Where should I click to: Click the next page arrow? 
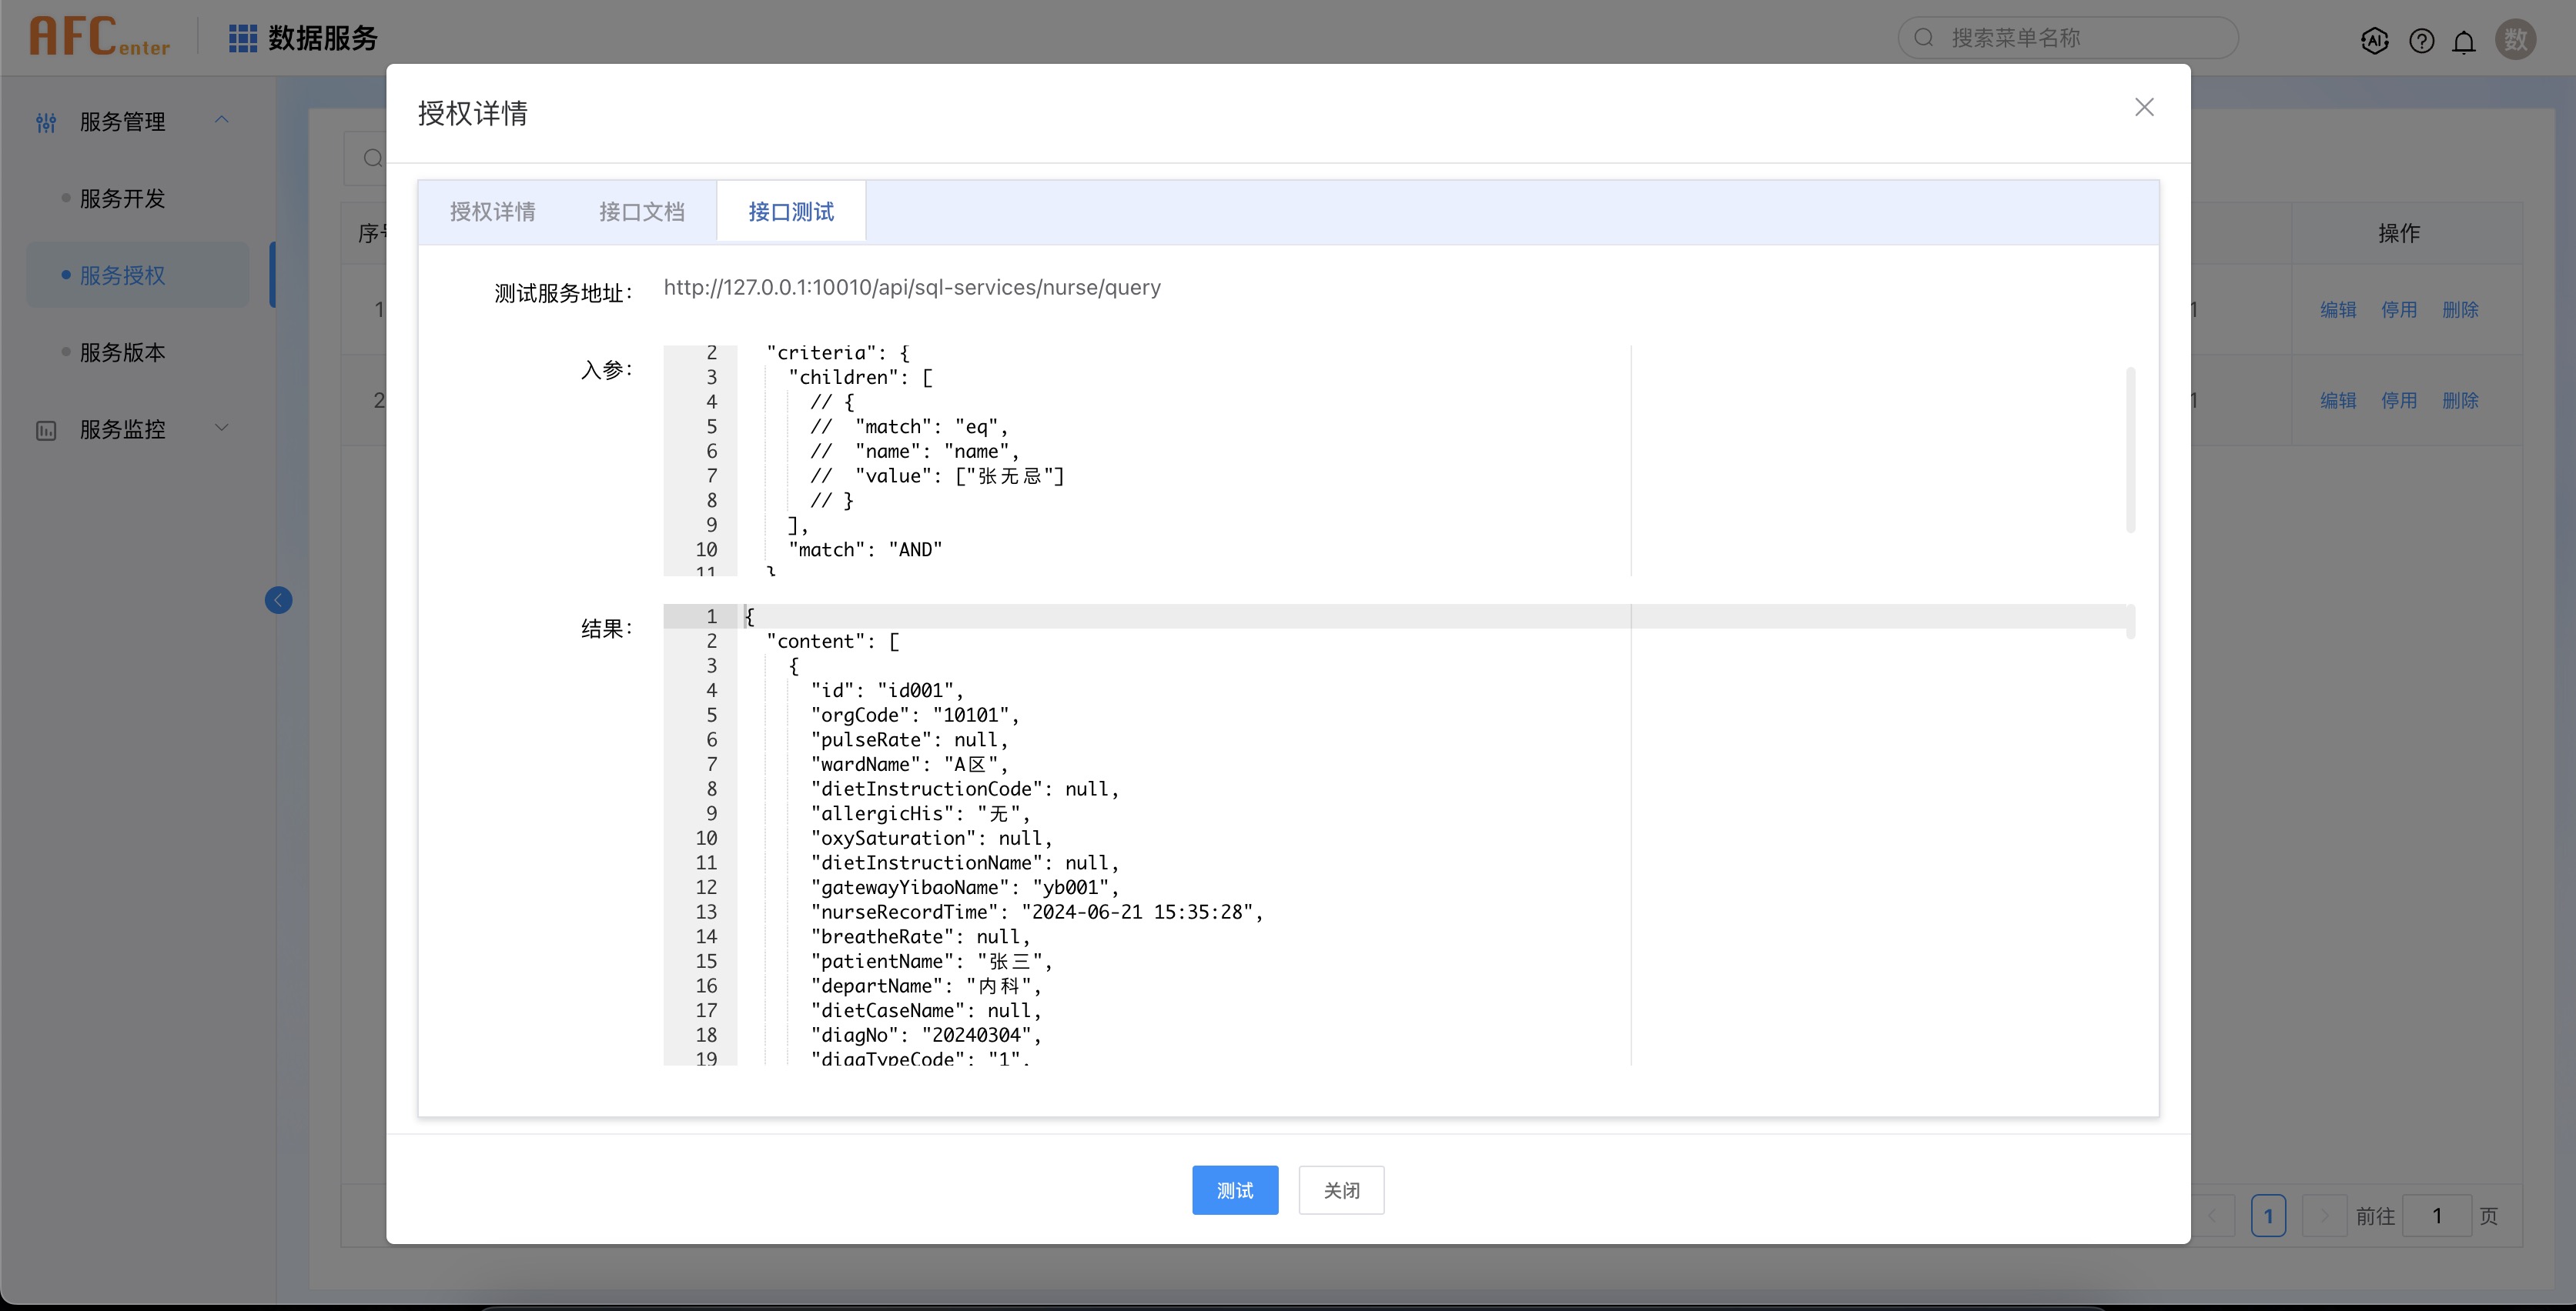tap(2324, 1216)
